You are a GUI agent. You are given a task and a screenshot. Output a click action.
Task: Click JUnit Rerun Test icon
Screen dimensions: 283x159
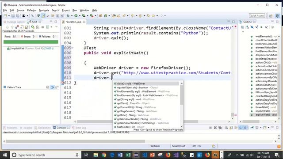(33, 27)
